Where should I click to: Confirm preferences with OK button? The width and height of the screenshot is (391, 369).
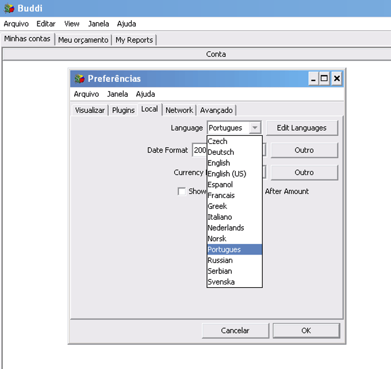point(306,330)
